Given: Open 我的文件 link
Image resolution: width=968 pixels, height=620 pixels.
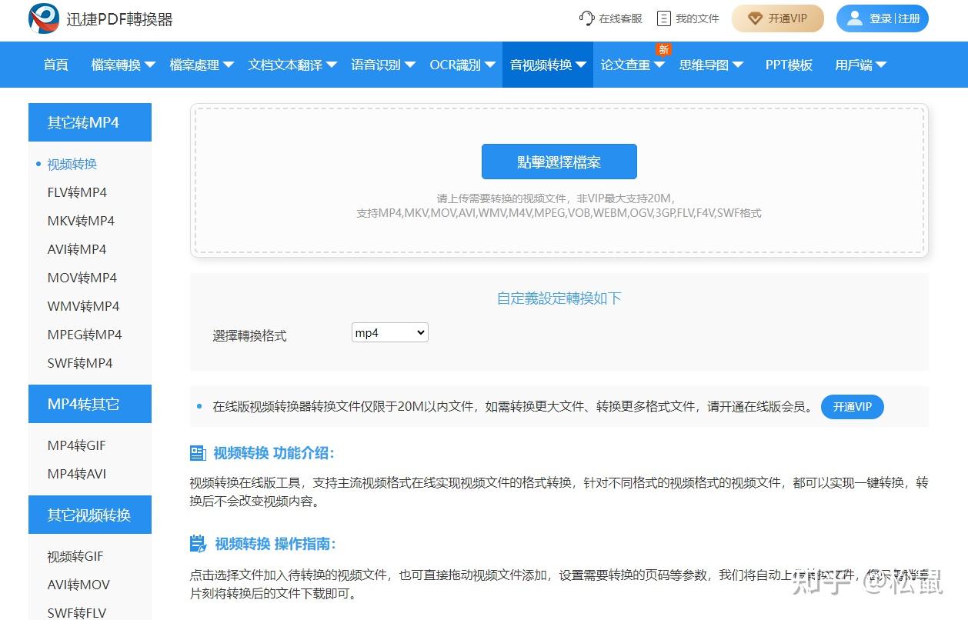Looking at the screenshot, I should [x=697, y=18].
